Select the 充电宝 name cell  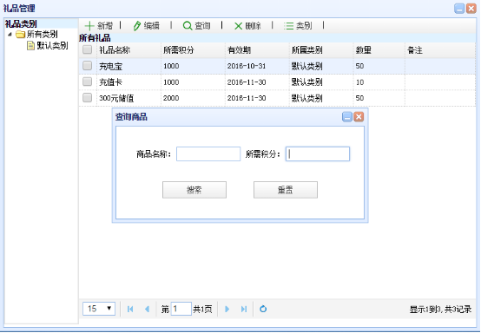(128, 66)
